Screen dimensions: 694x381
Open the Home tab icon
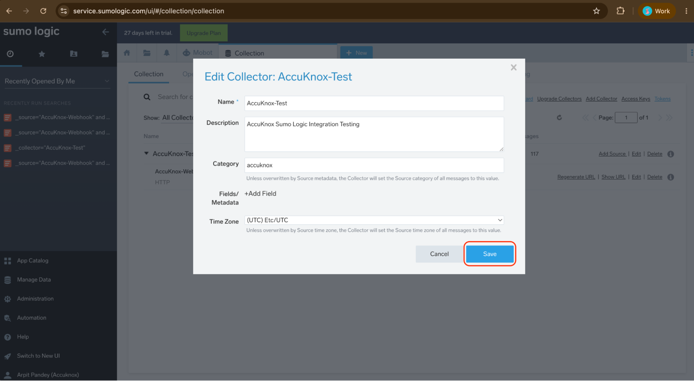click(127, 53)
